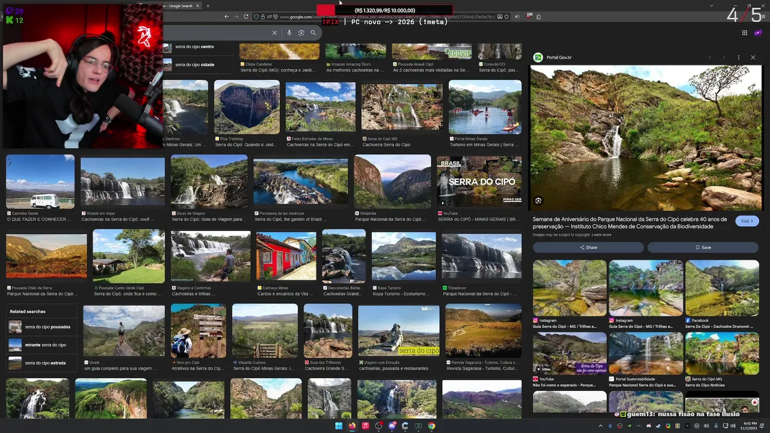
Task: Share the previewed image
Action: 588,247
